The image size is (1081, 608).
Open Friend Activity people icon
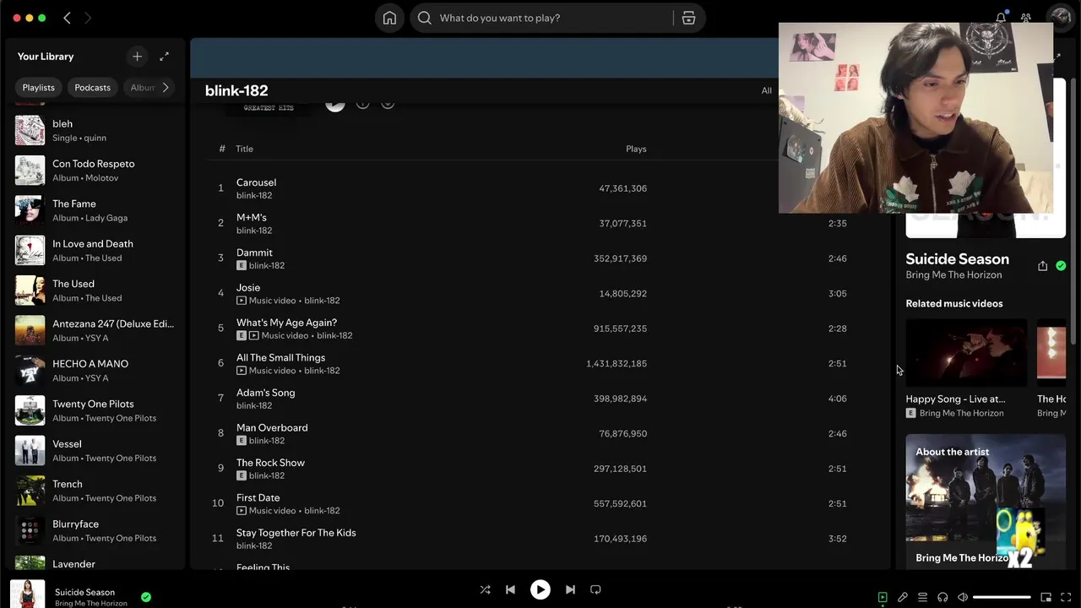tap(1026, 18)
